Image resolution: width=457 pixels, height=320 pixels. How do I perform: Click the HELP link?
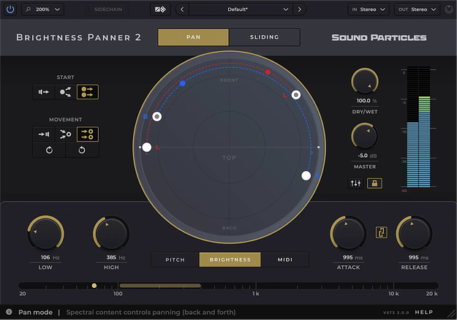tap(424, 312)
